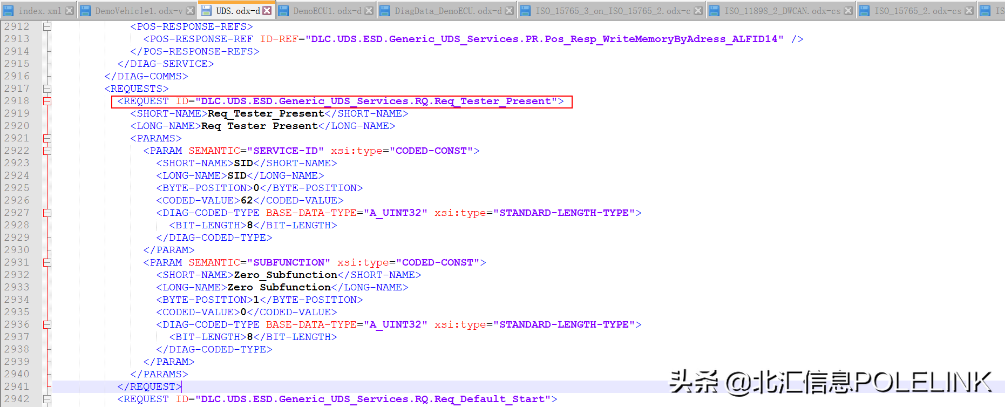Select the DemoECU1.odx-d tab
Screen dimensions: 1005x407
327,11
